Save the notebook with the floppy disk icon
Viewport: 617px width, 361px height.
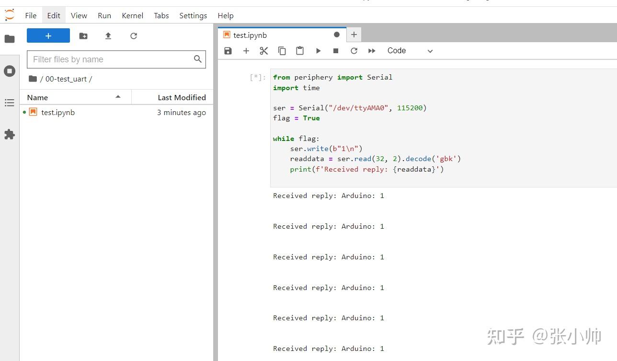(x=228, y=51)
